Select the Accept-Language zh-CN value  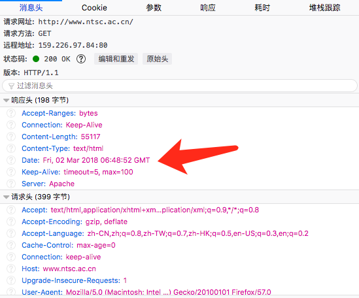(198, 233)
